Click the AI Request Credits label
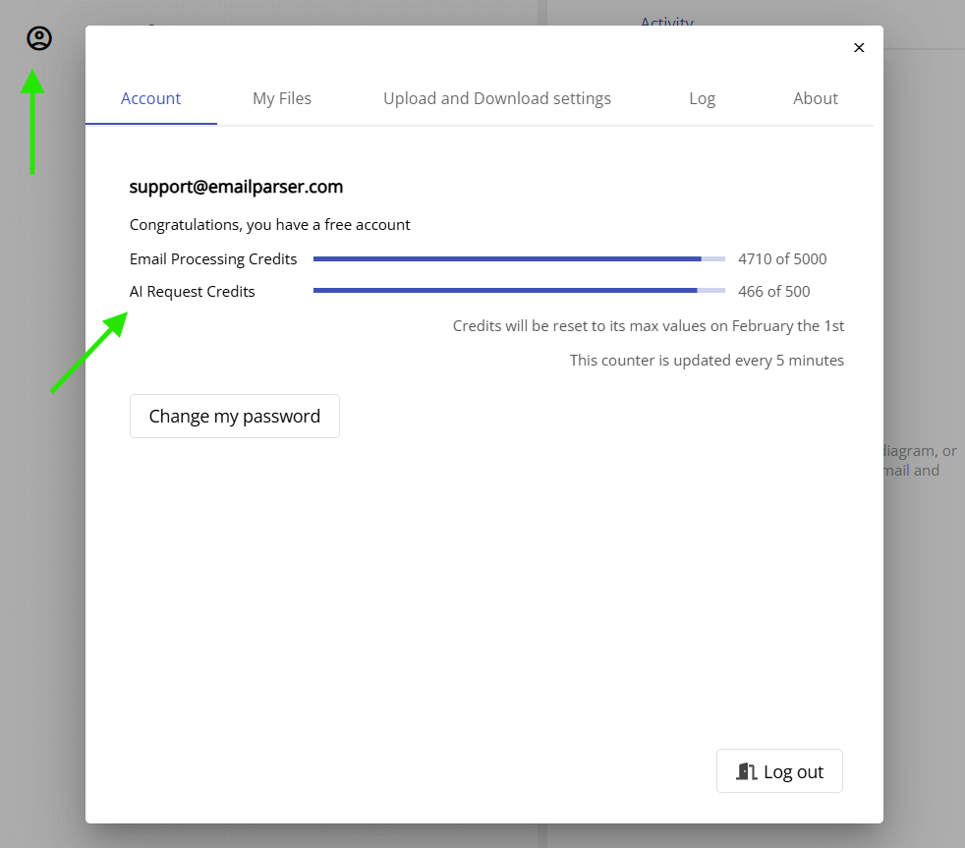 click(x=192, y=291)
